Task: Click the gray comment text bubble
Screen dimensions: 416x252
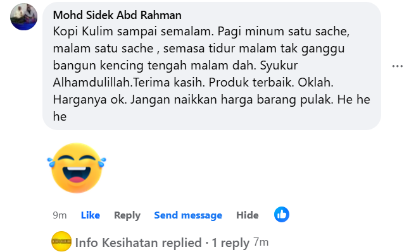Action: pyautogui.click(x=211, y=66)
